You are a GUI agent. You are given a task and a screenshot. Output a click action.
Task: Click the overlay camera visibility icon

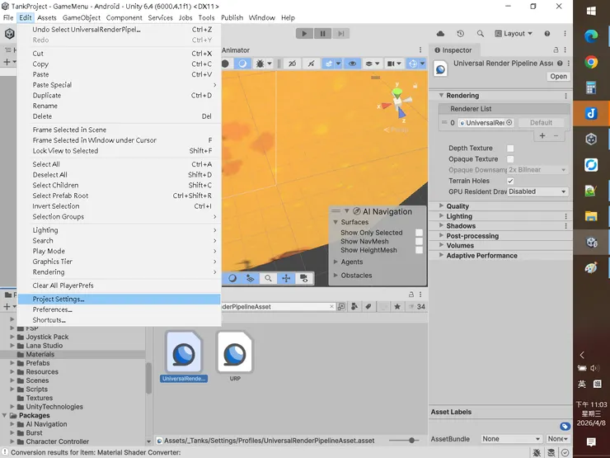(x=304, y=278)
